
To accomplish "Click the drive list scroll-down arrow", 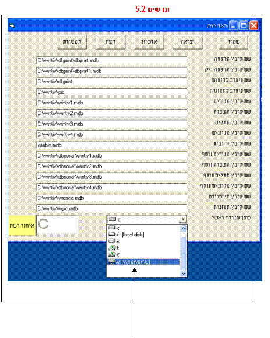I will click(x=184, y=274).
